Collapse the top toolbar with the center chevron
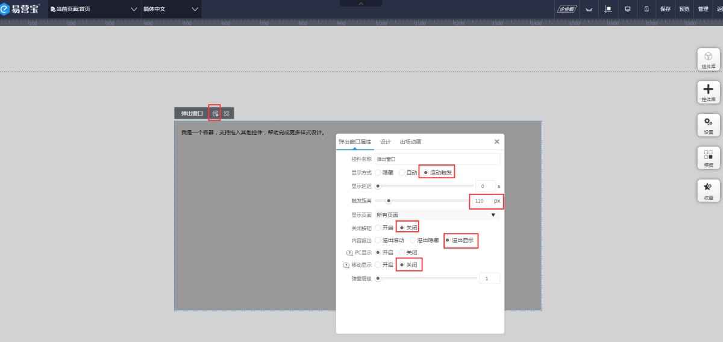 pyautogui.click(x=361, y=3)
